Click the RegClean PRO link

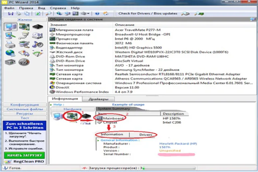pos(29,162)
